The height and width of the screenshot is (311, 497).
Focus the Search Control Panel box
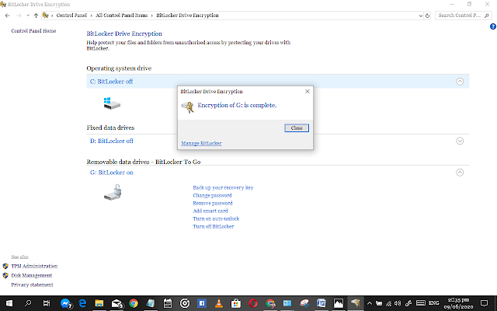[x=464, y=16]
